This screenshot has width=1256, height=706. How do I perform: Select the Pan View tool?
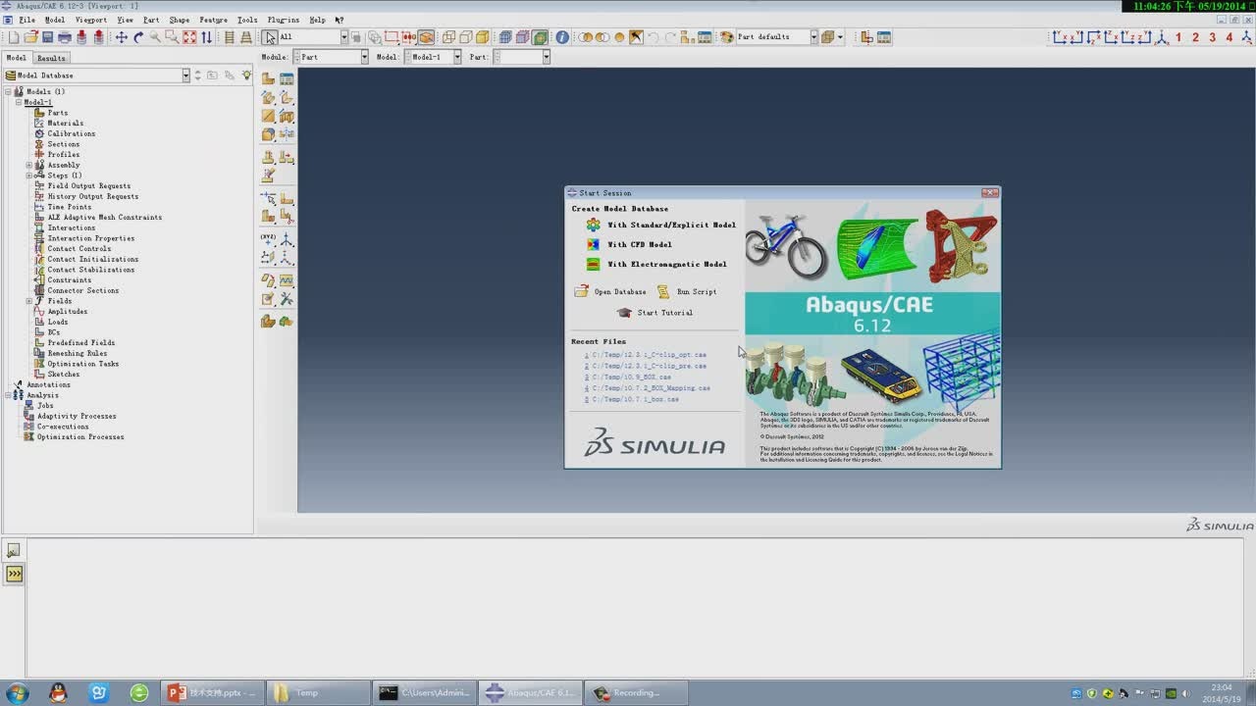121,37
